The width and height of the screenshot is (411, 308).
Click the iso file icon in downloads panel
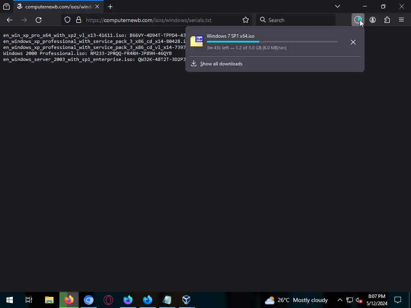[x=197, y=41]
